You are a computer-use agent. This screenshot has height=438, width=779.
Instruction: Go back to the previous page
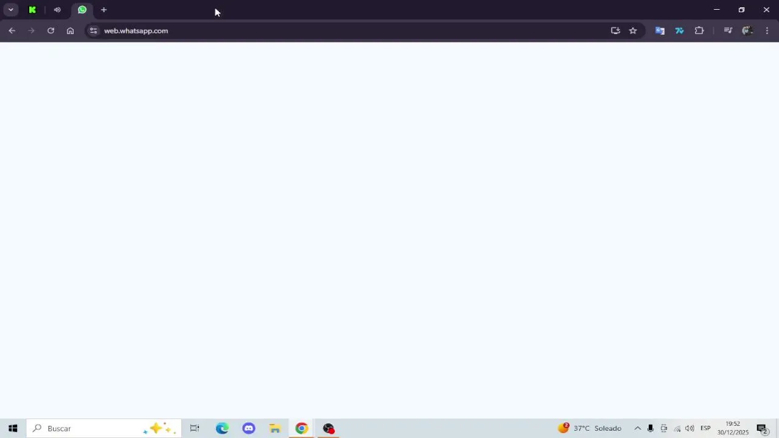point(12,30)
